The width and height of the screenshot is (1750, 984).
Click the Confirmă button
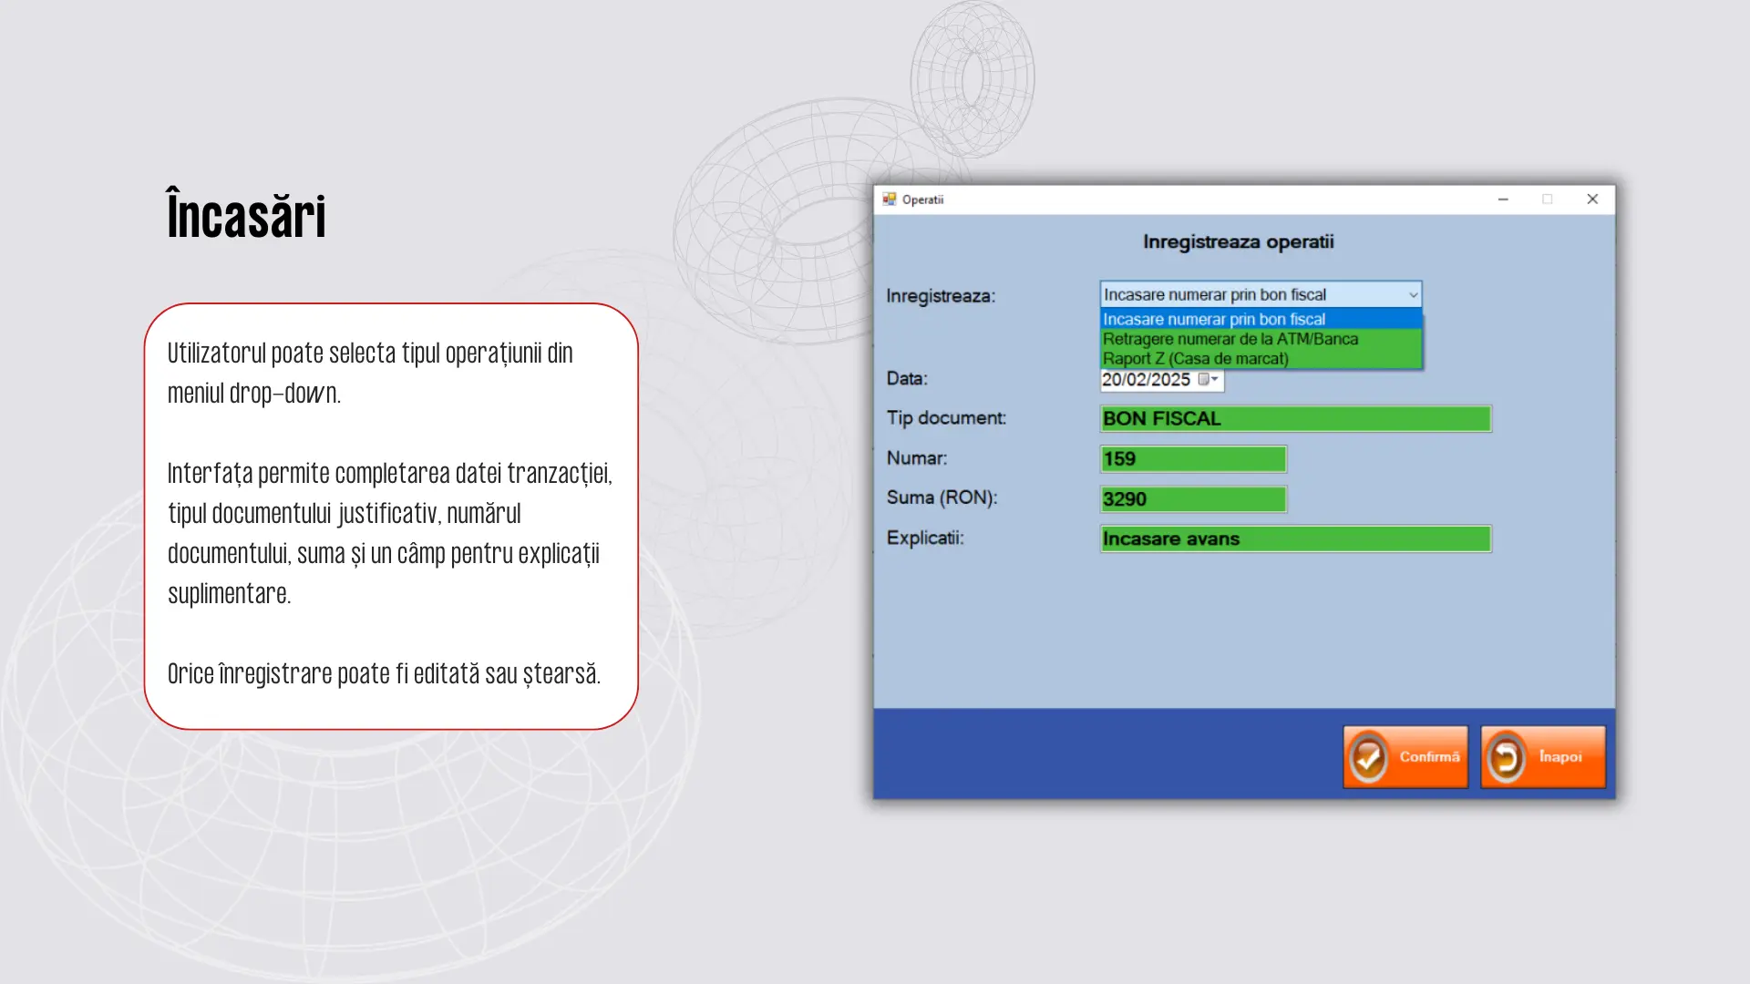point(1405,757)
